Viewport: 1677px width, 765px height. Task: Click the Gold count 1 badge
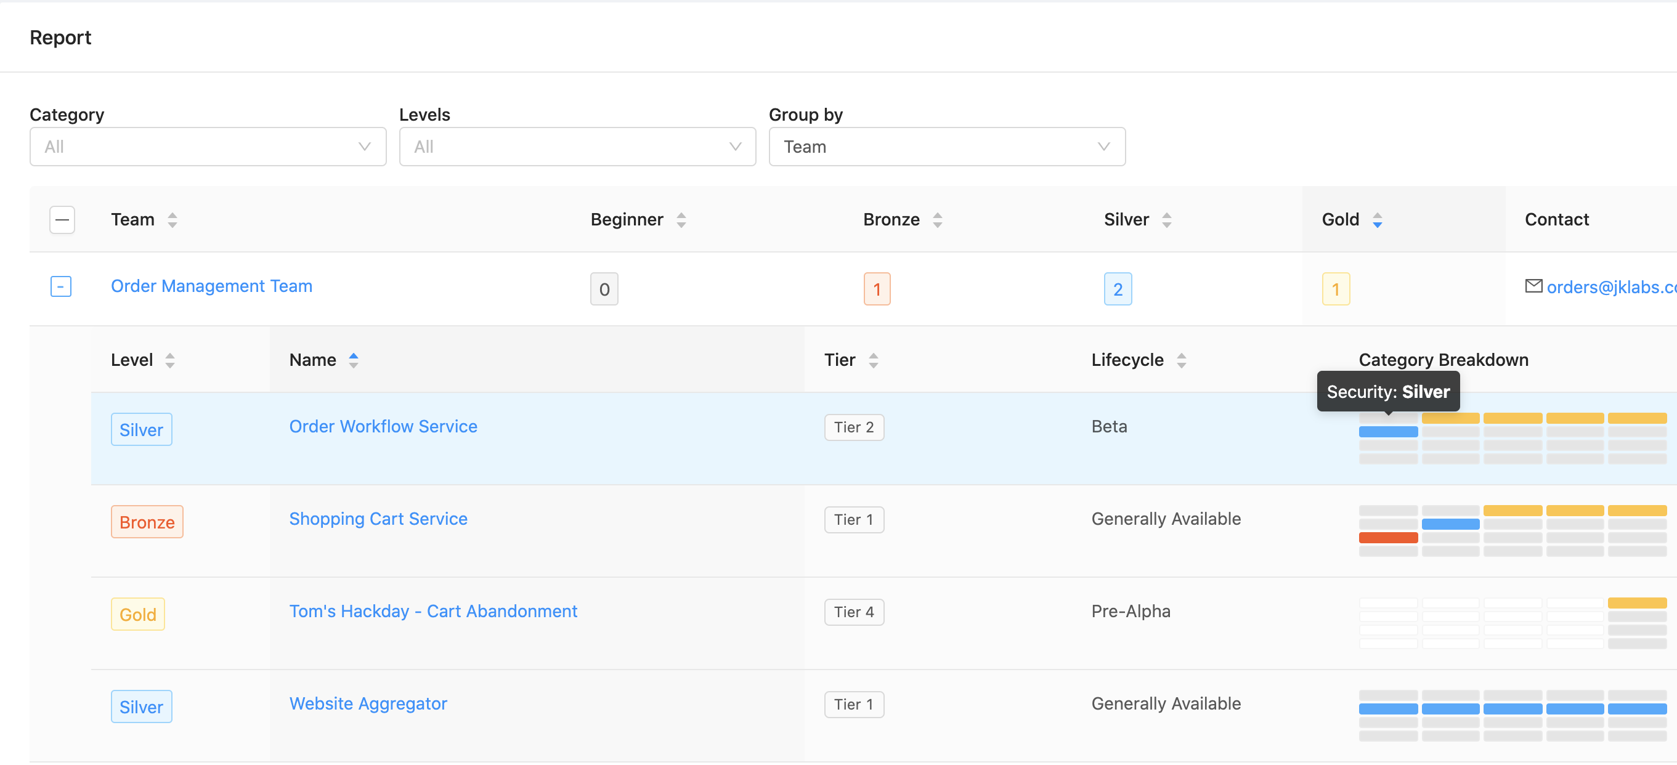click(1336, 289)
